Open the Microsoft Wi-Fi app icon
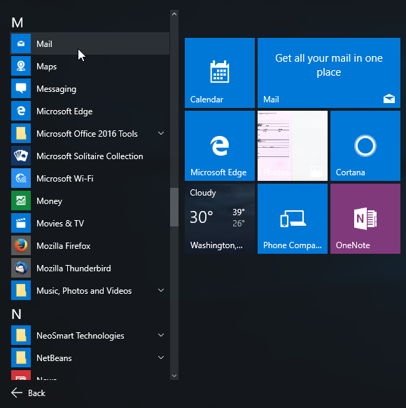The image size is (406, 408). coord(21,178)
